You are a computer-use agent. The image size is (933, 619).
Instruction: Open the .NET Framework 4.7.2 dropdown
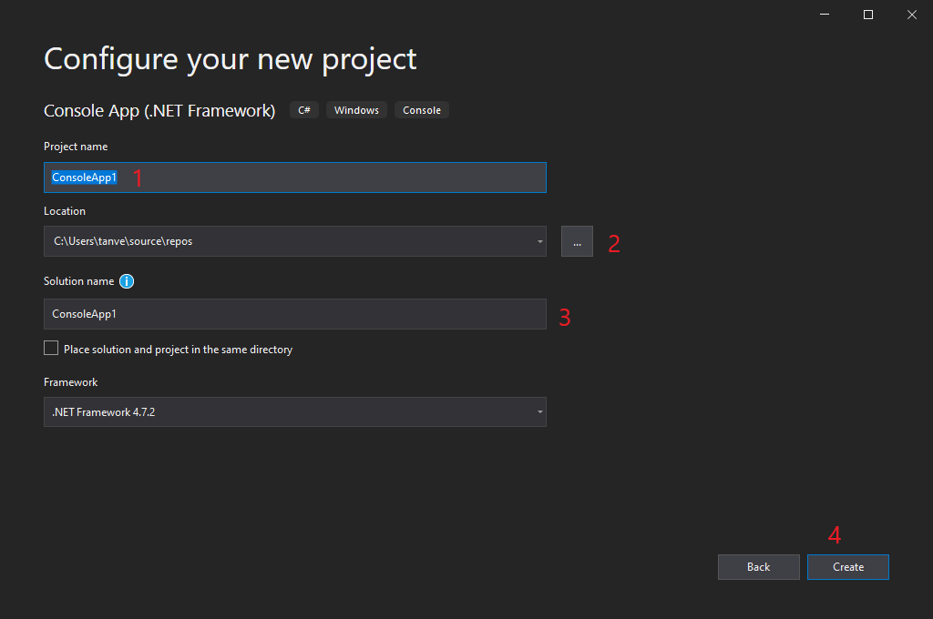point(294,412)
